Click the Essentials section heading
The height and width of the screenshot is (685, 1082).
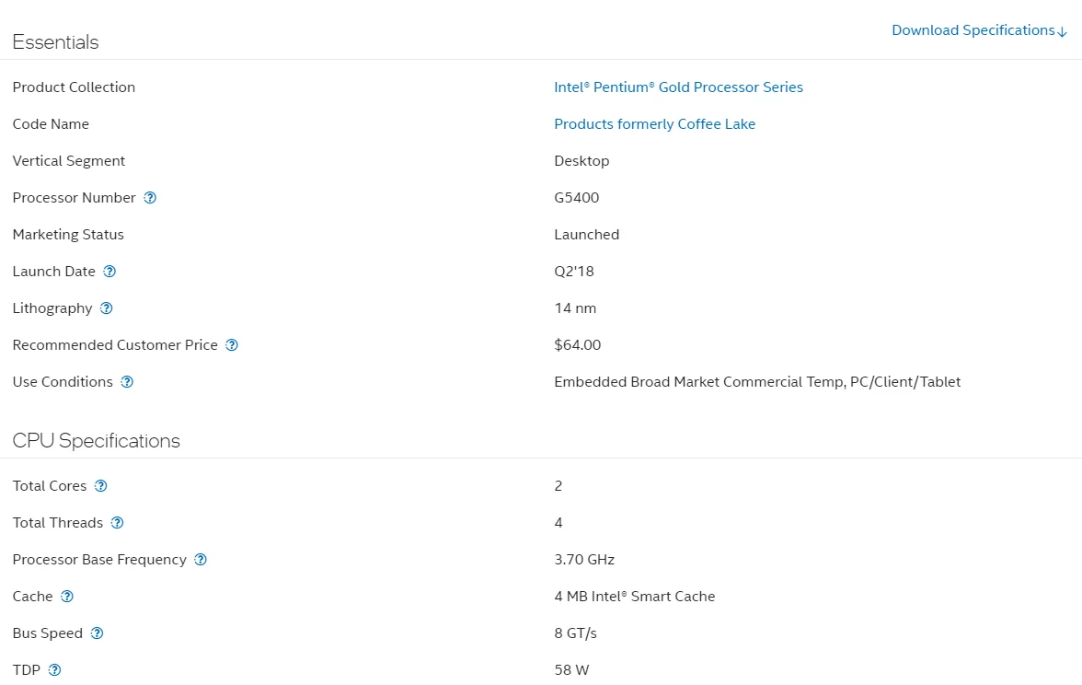pos(55,42)
